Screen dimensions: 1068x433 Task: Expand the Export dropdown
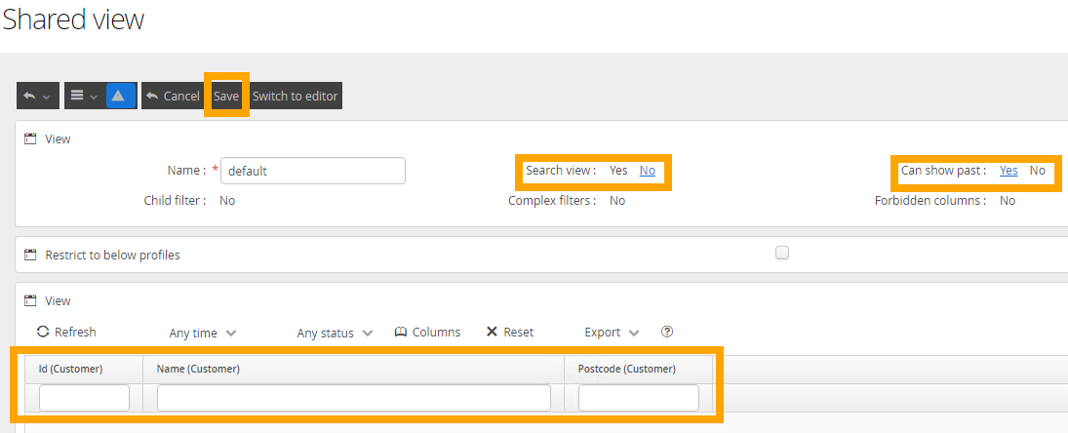pos(612,333)
